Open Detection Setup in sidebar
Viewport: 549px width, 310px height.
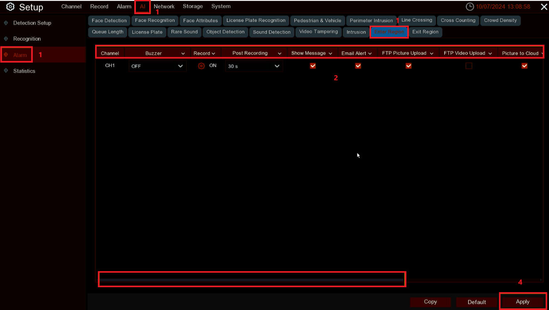coord(32,23)
